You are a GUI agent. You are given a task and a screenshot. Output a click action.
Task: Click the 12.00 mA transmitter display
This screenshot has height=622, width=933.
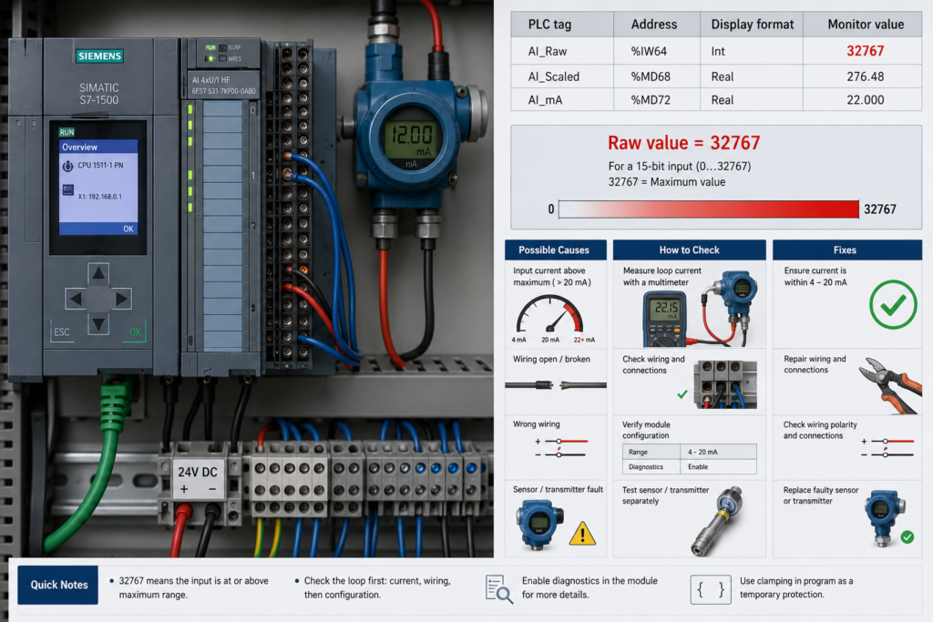coord(411,140)
